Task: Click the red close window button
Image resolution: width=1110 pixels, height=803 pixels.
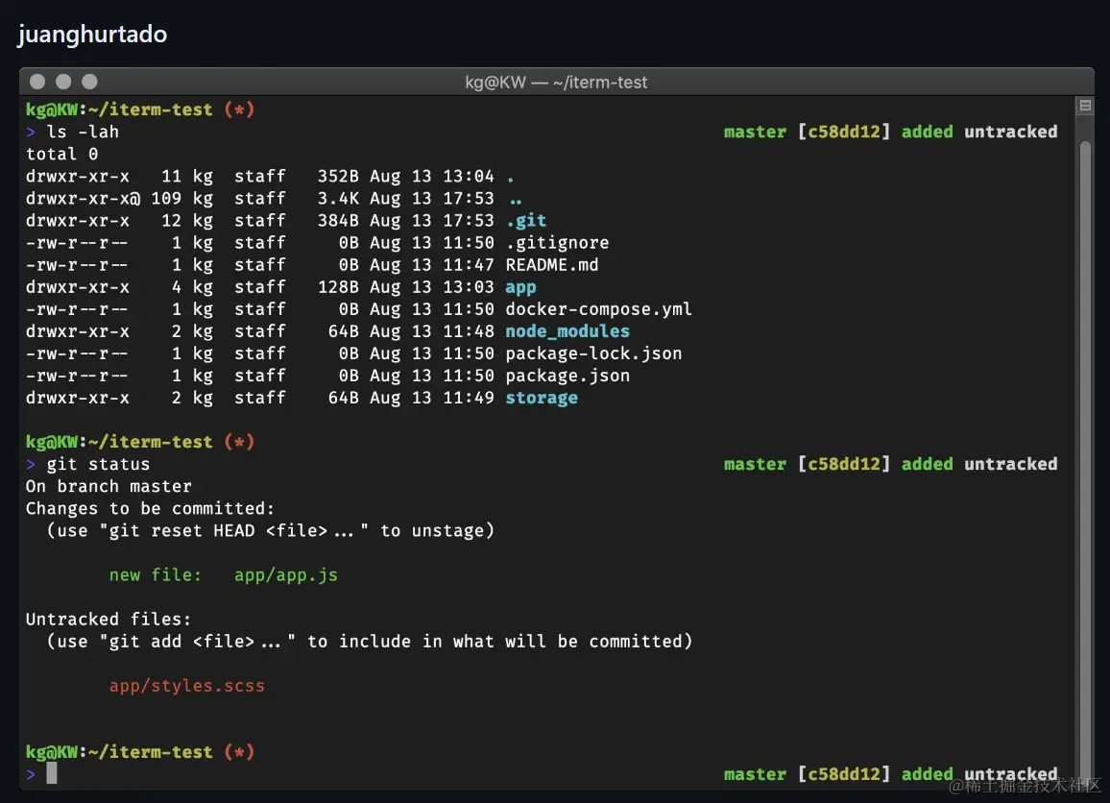Action: pyautogui.click(x=37, y=82)
